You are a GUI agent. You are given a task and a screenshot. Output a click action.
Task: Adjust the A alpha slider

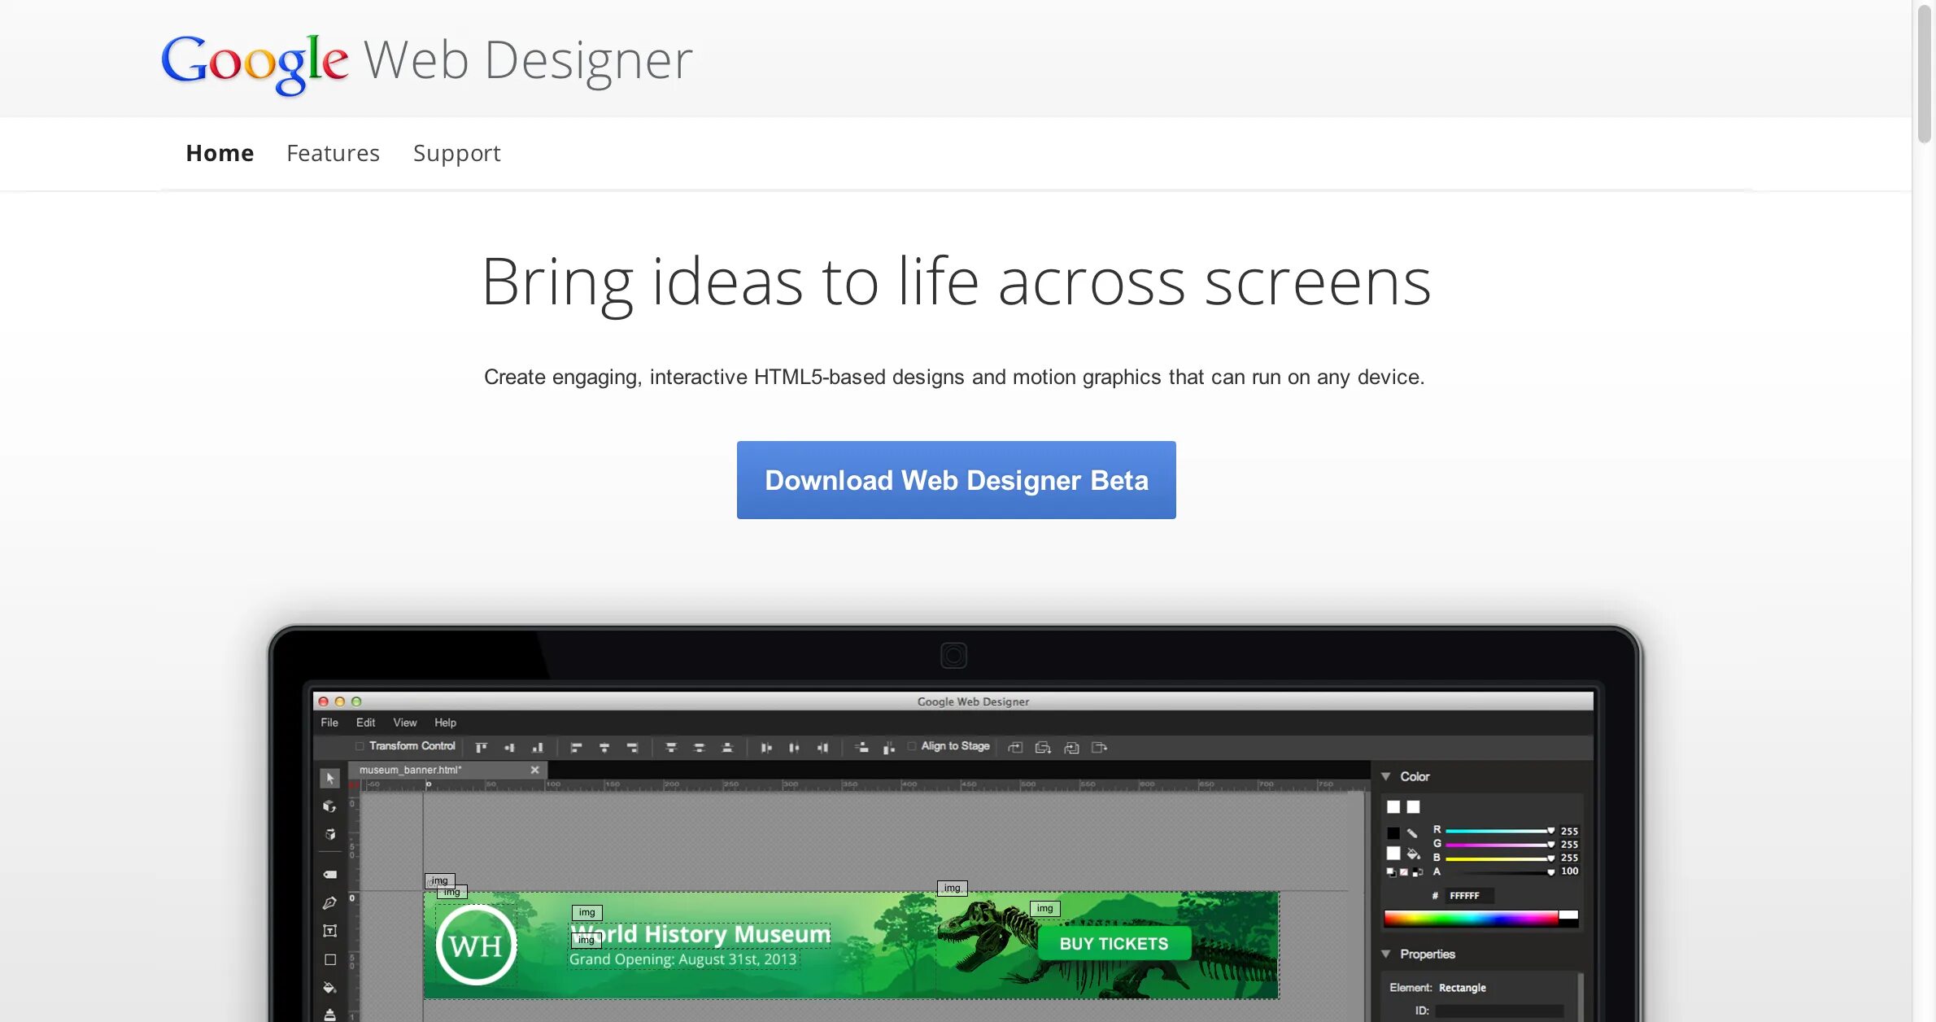pyautogui.click(x=1498, y=871)
